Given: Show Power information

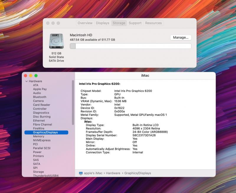Looking at the screenshot, I should 37,152.
